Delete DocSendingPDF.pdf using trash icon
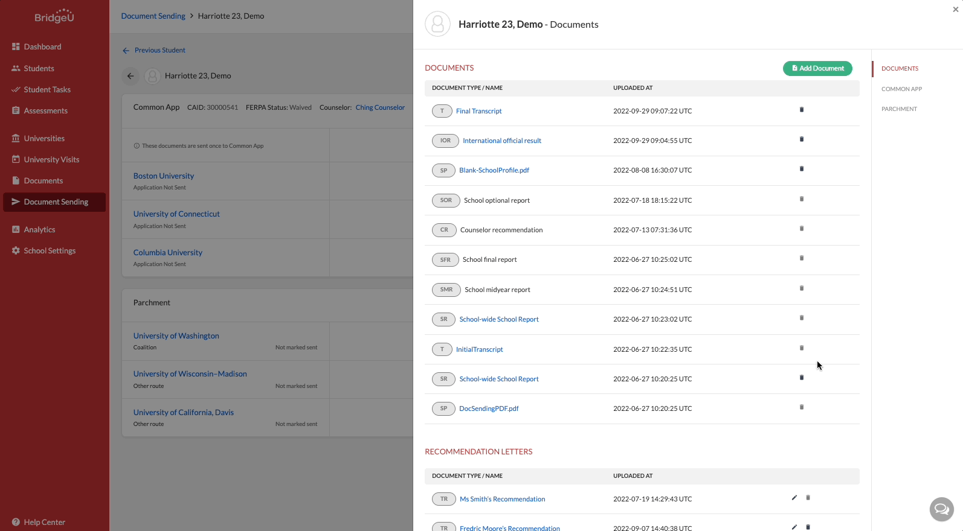 pos(802,407)
